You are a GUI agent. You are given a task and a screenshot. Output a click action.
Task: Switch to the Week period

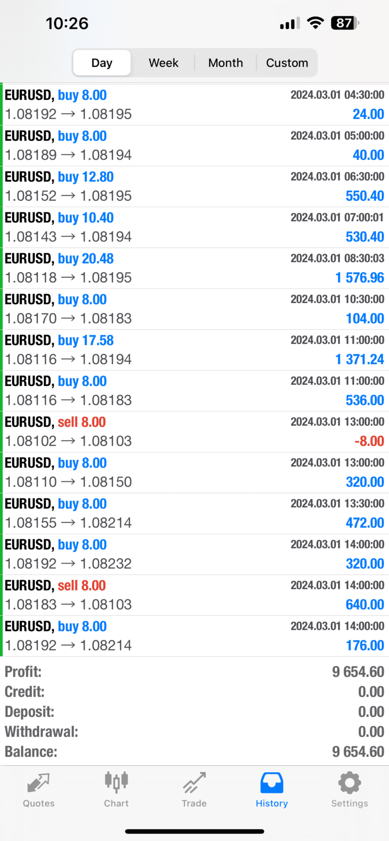coord(164,63)
